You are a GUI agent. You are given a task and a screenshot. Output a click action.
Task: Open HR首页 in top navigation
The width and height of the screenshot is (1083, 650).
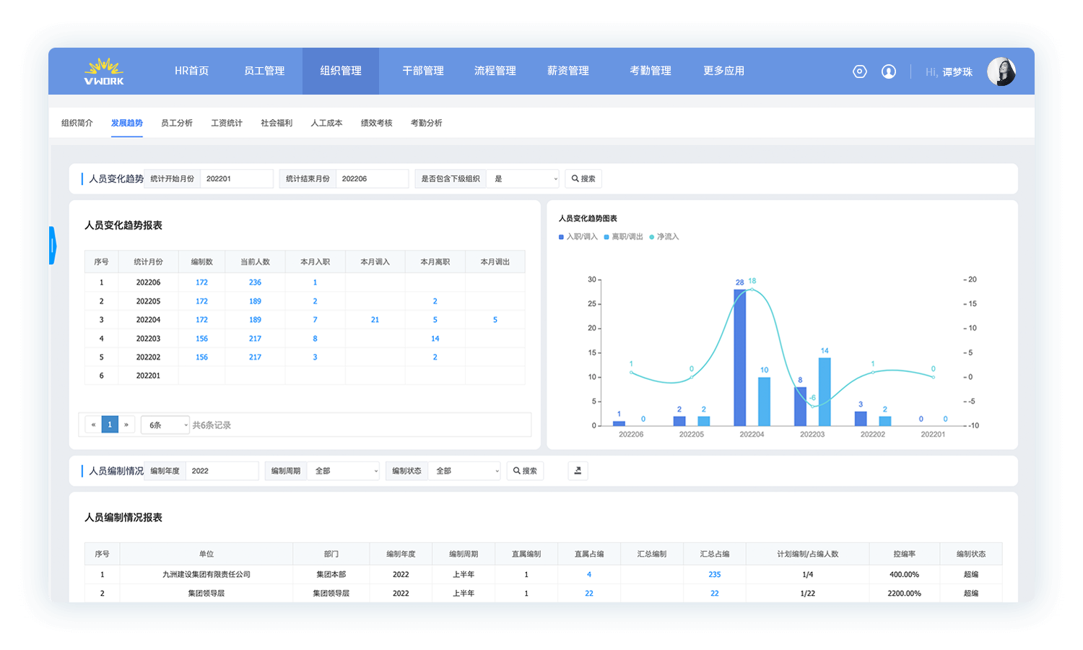[x=191, y=71]
